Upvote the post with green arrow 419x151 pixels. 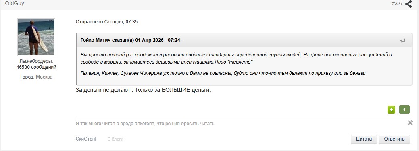(x=391, y=110)
